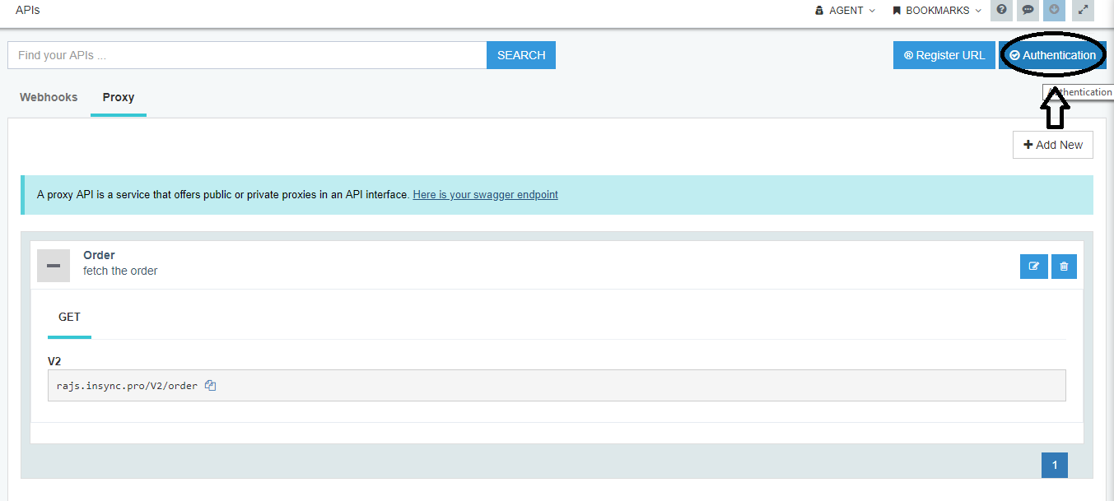Collapse the Order API section

tap(54, 266)
